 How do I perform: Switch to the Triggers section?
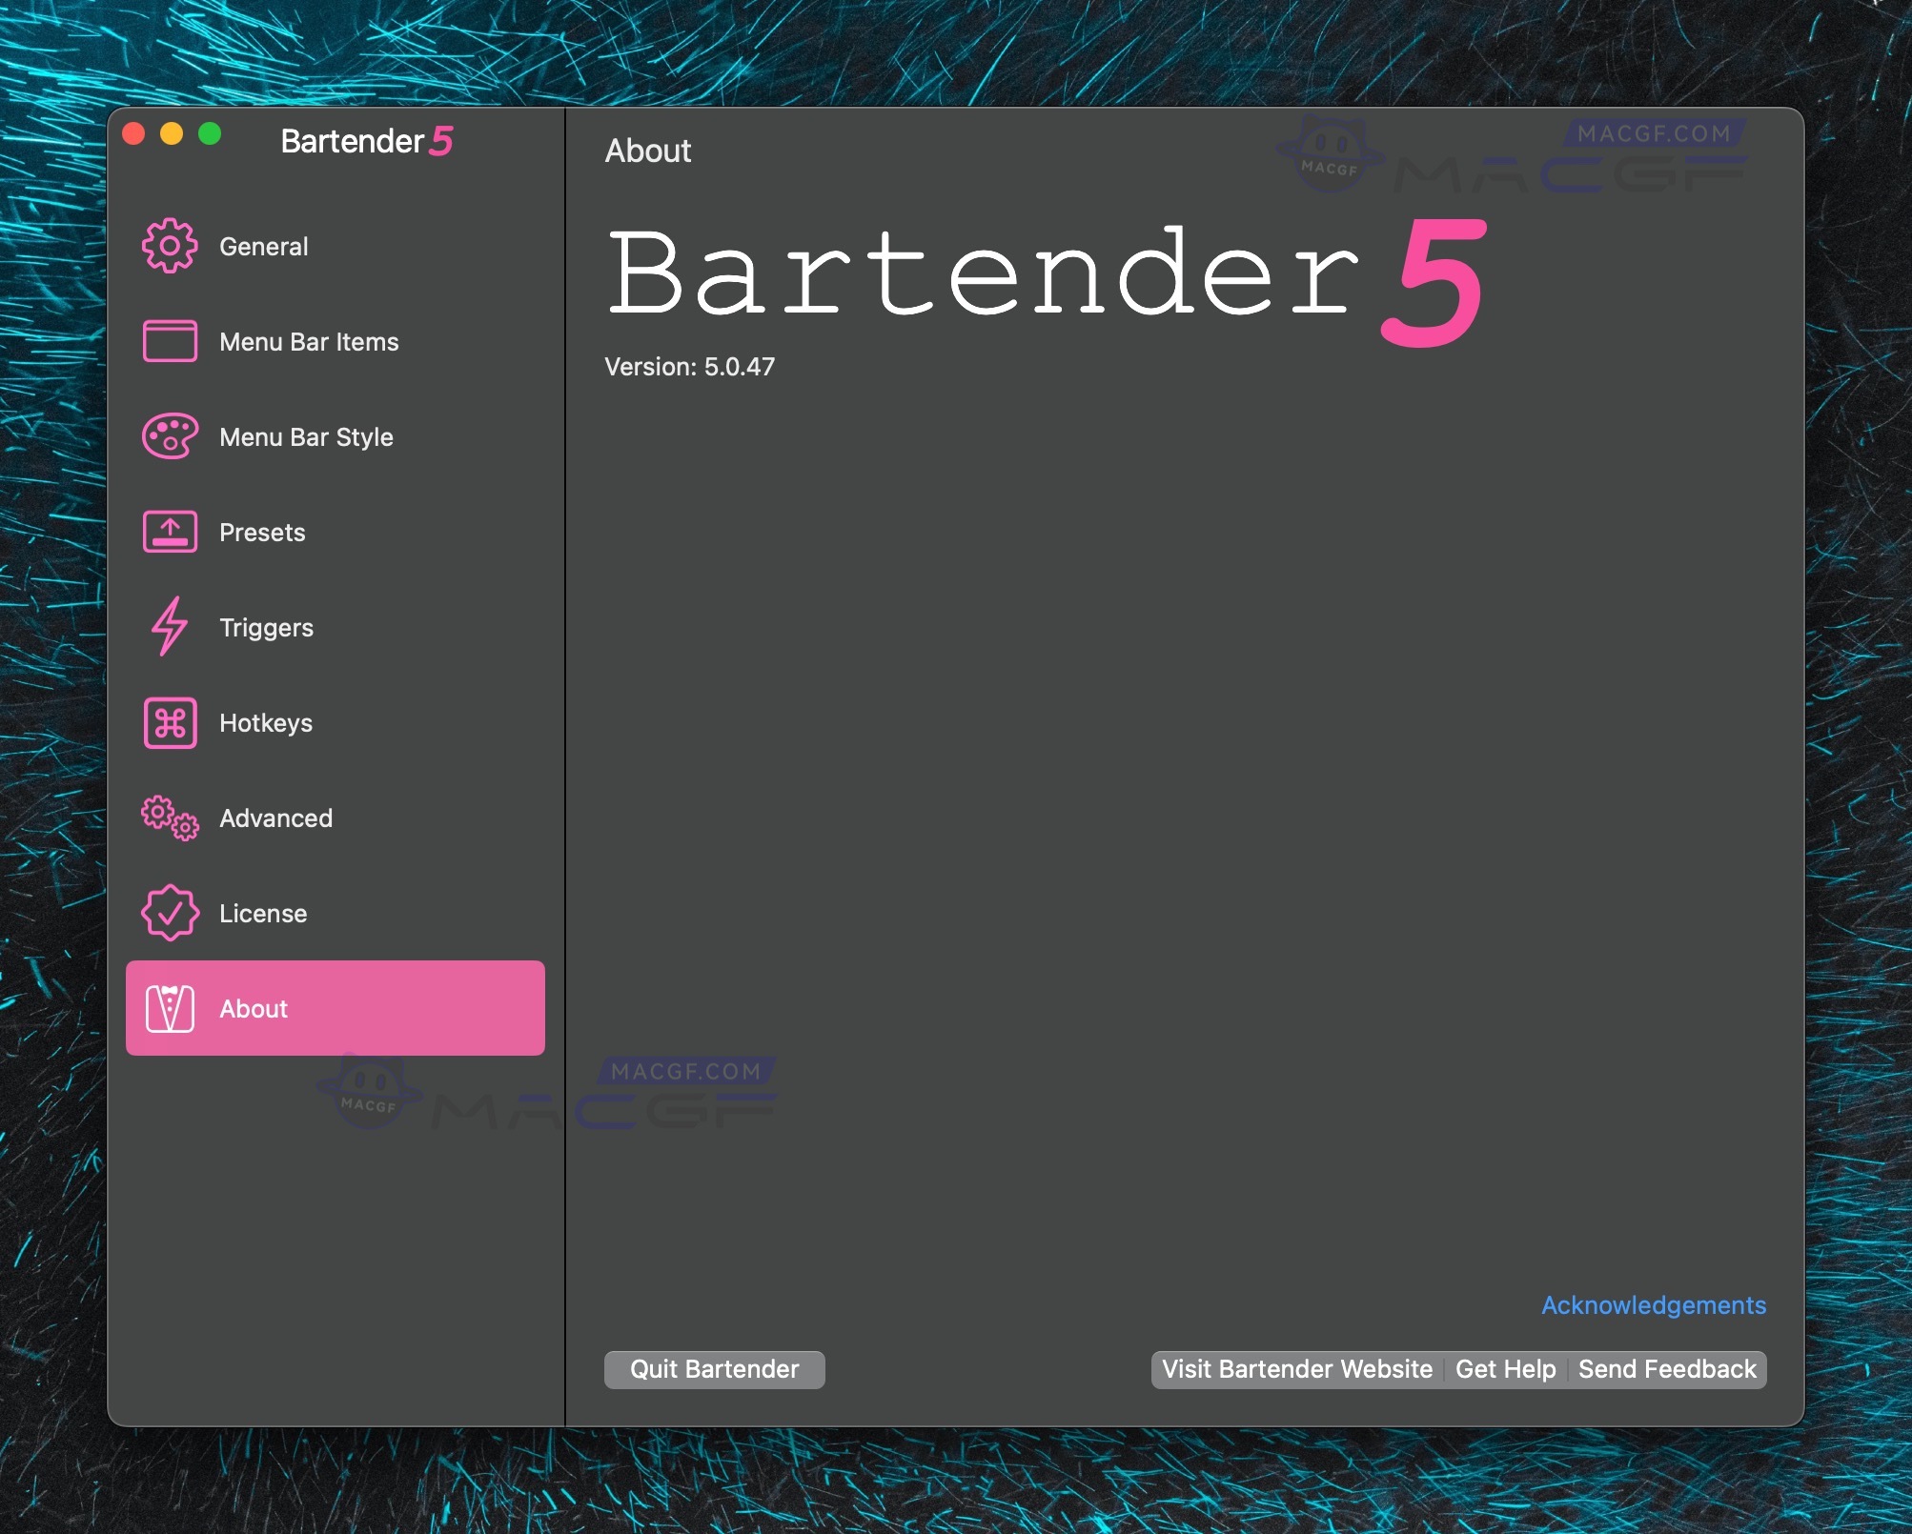point(267,627)
